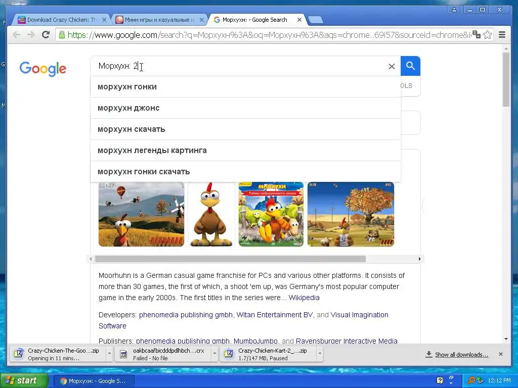The width and height of the screenshot is (518, 388).
Task: Open the autumn tree game screenshot thumbnail
Action: click(x=351, y=214)
